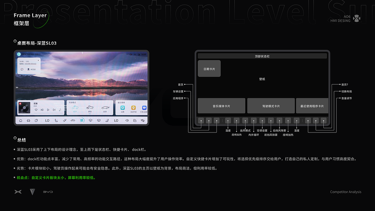This screenshot has height=211, width=375.
Task: Click the 切换布局 annotation label
Action: pyautogui.click(x=347, y=91)
